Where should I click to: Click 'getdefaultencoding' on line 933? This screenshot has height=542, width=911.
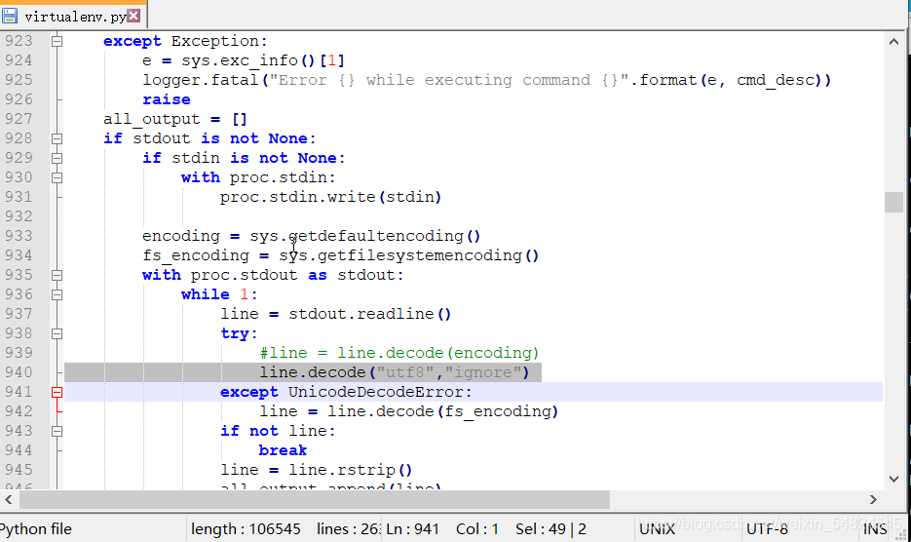(376, 236)
